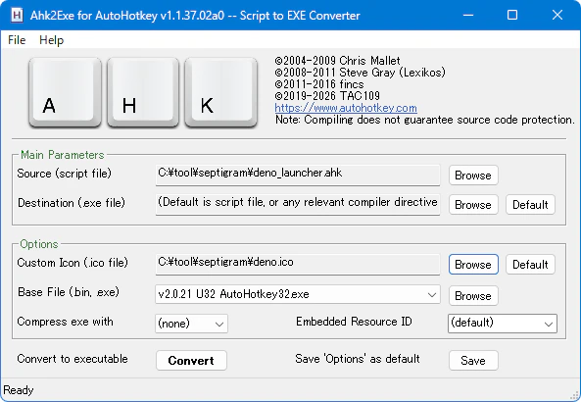Click the ©2011-2016 fincs credit line

[x=319, y=84]
